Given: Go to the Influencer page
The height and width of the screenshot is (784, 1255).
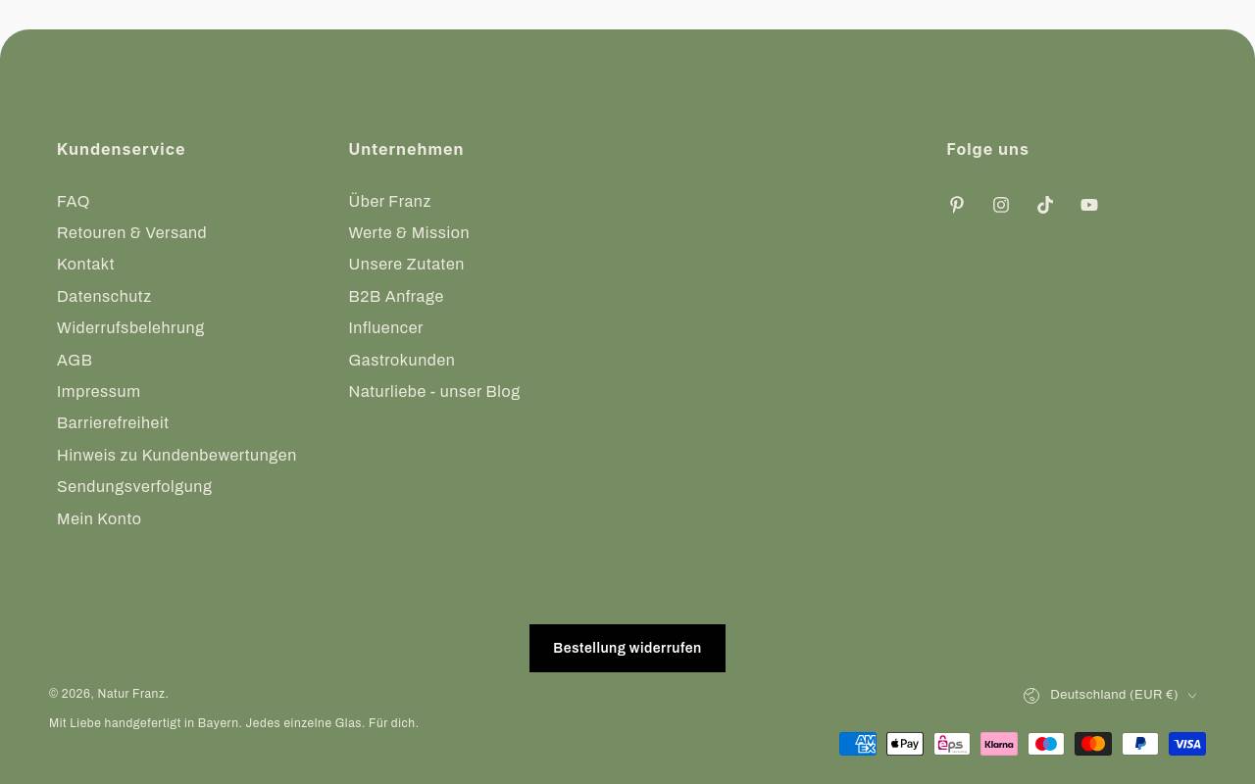Looking at the screenshot, I should tap(385, 327).
